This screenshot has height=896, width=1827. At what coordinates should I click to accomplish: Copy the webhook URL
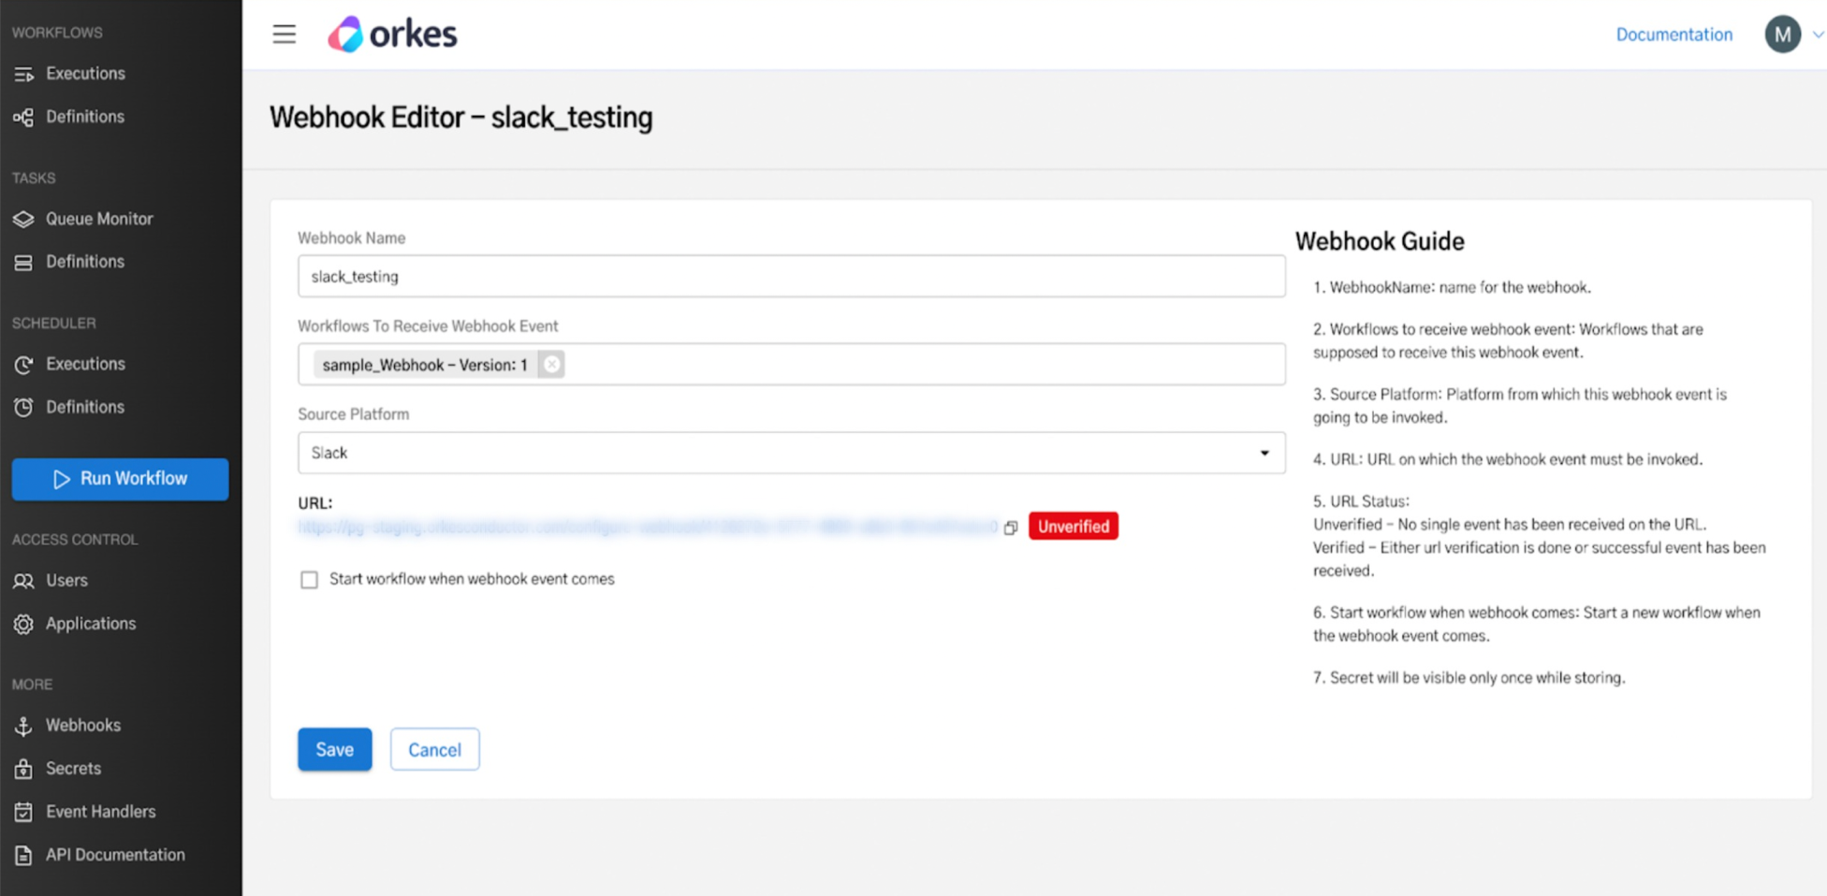click(1011, 527)
